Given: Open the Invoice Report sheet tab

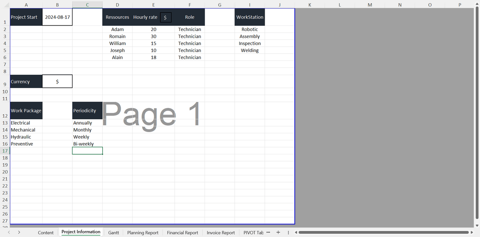Looking at the screenshot, I should (220, 233).
